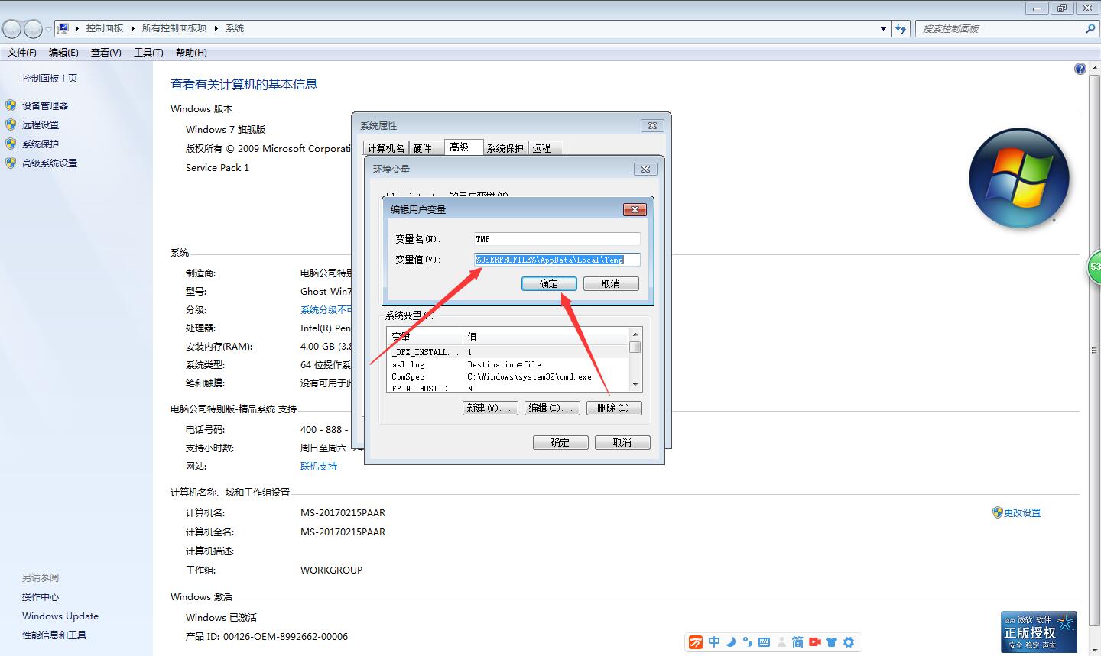The height and width of the screenshot is (656, 1101).
Task: Open 远程设置 from the sidebar
Action: click(41, 125)
